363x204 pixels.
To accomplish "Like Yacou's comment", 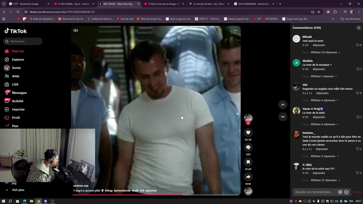I will tap(358, 117).
